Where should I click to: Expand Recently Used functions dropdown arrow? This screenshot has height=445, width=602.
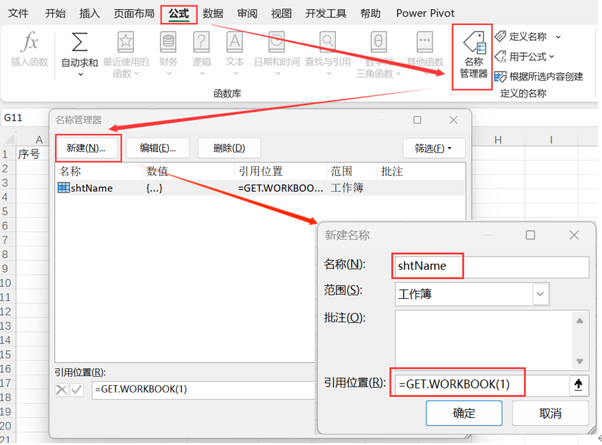point(136,74)
